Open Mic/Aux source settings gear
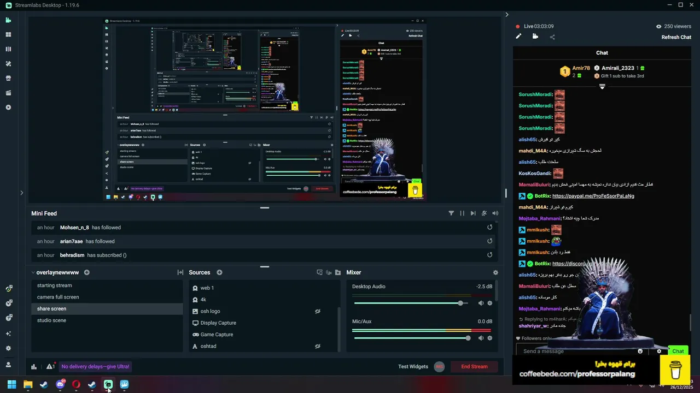700x393 pixels. [x=489, y=338]
